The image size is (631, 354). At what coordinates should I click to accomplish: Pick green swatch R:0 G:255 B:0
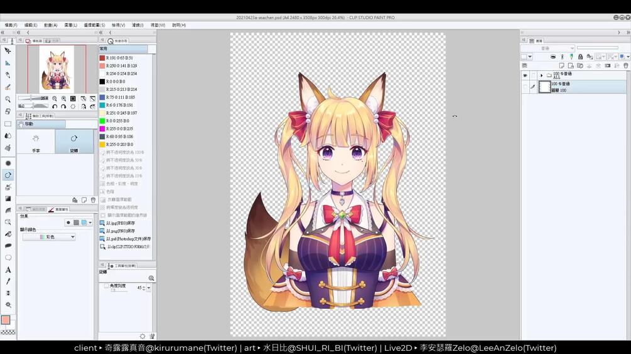[x=102, y=121]
